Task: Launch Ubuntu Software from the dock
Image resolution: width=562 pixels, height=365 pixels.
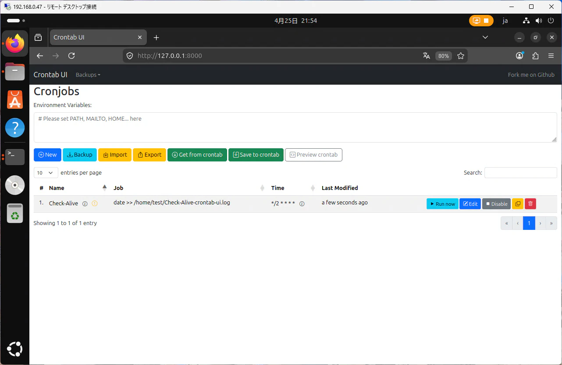Action: point(15,100)
